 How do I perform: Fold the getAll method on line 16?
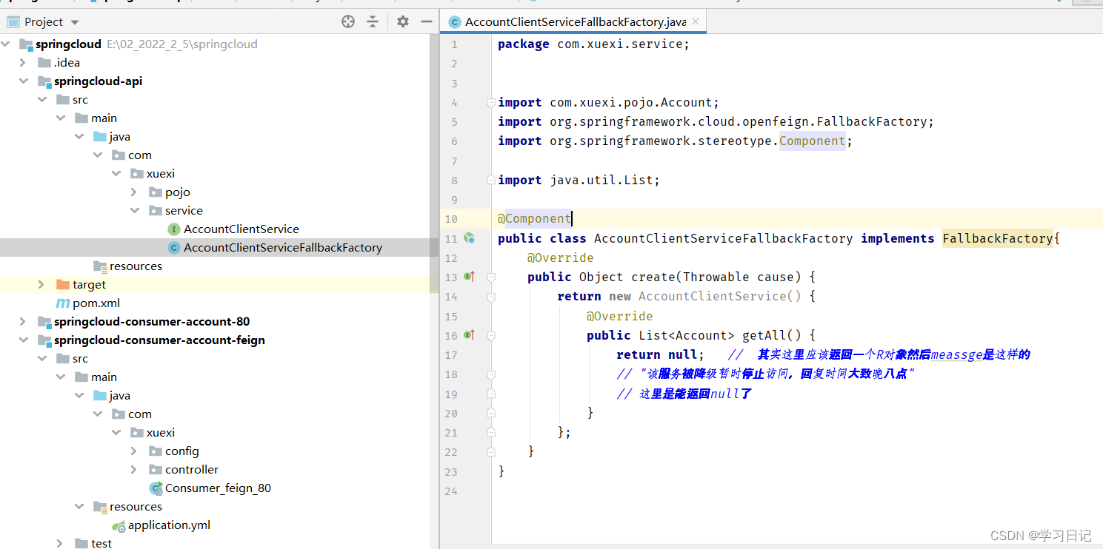tap(491, 335)
